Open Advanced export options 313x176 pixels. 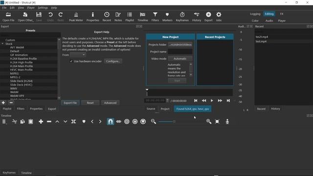(110, 103)
